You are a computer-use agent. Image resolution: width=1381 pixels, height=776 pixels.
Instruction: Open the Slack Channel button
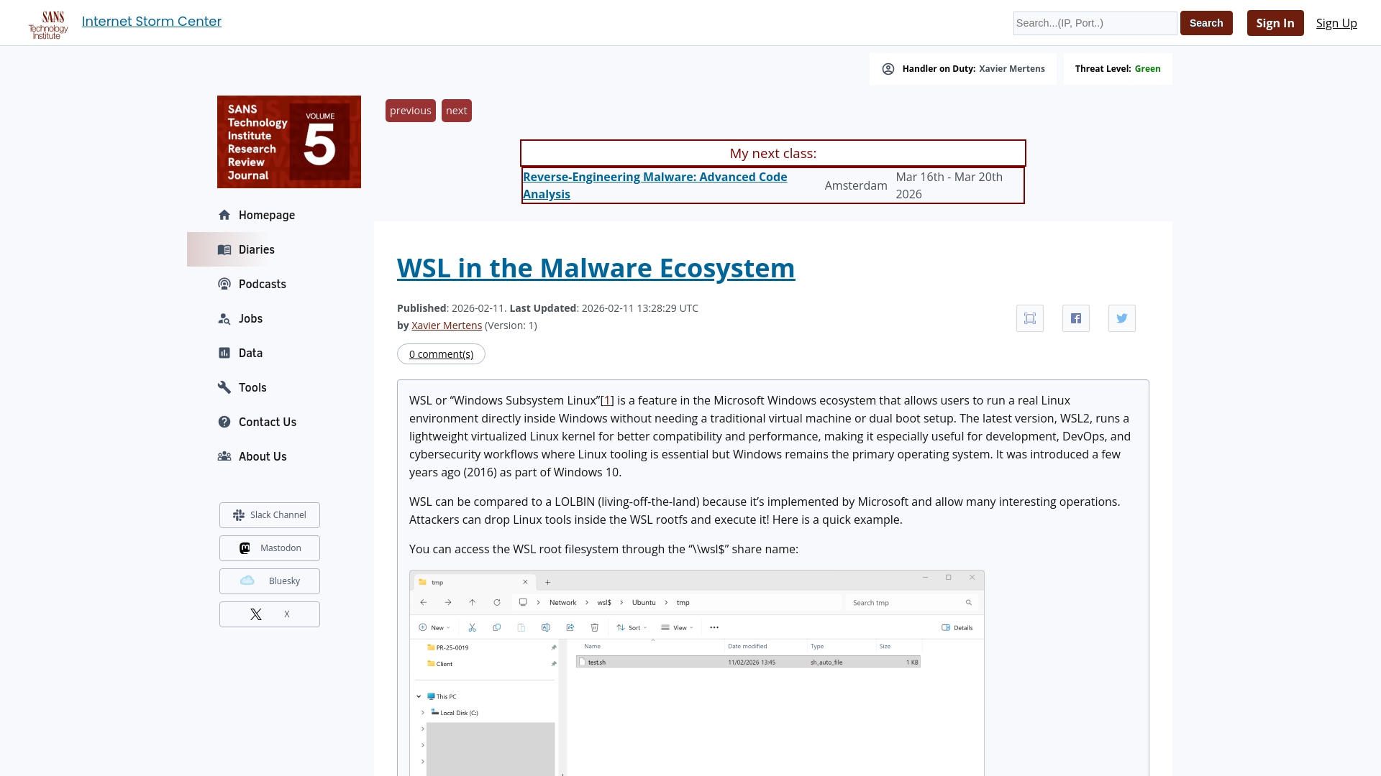click(x=269, y=514)
